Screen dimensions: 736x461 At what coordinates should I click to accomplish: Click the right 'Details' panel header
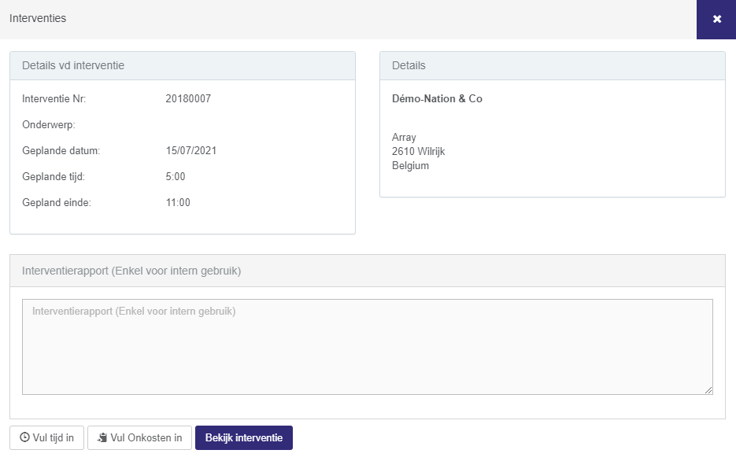pos(553,65)
